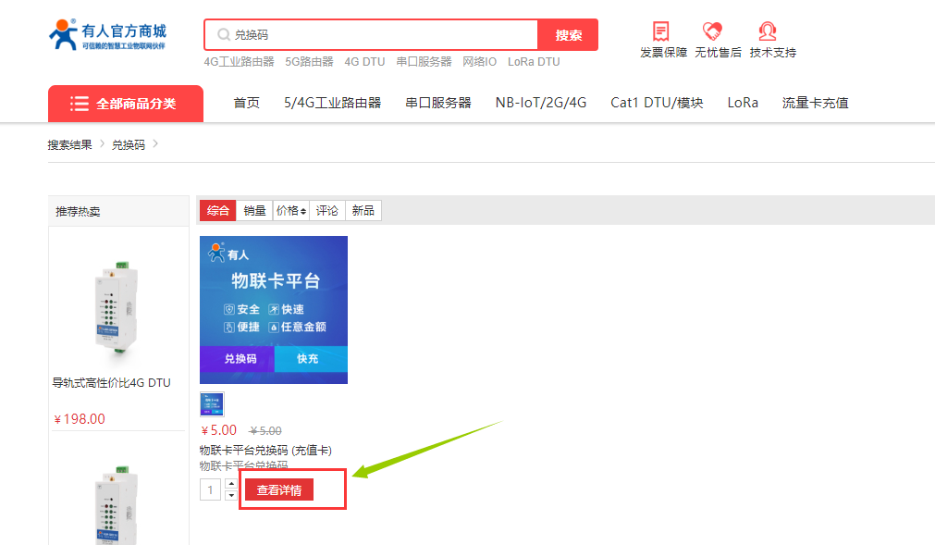Viewport: 935px width, 545px height.
Task: Sort results by 综合
Action: (217, 210)
